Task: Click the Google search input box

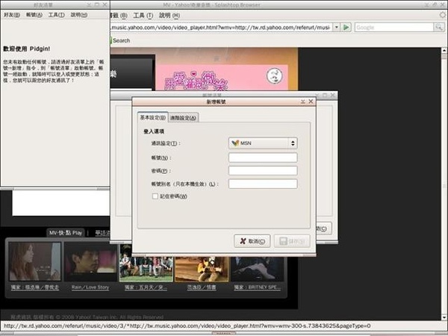Action: (394, 28)
